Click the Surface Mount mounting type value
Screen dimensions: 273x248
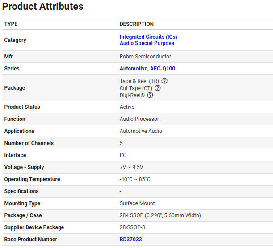(x=137, y=203)
